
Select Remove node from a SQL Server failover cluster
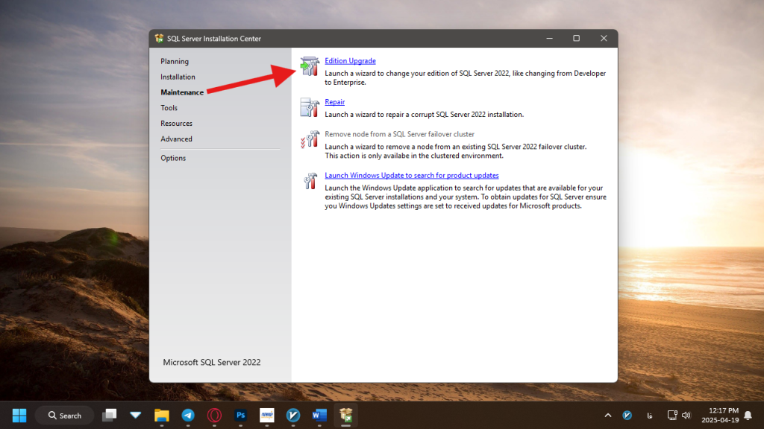pyautogui.click(x=399, y=134)
